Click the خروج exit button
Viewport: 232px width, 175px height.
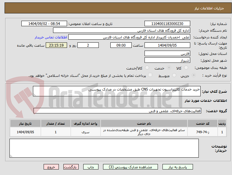point(51,167)
